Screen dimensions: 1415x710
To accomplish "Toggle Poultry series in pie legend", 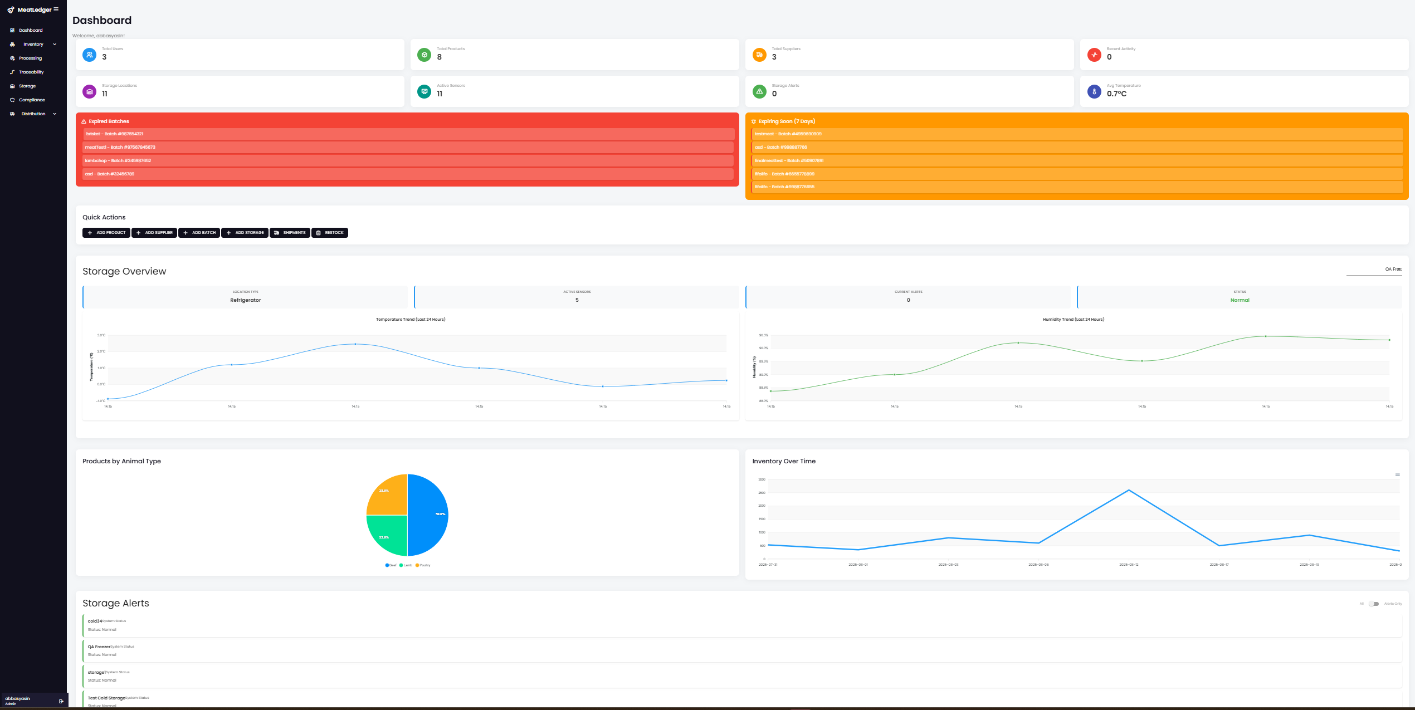I will 423,565.
